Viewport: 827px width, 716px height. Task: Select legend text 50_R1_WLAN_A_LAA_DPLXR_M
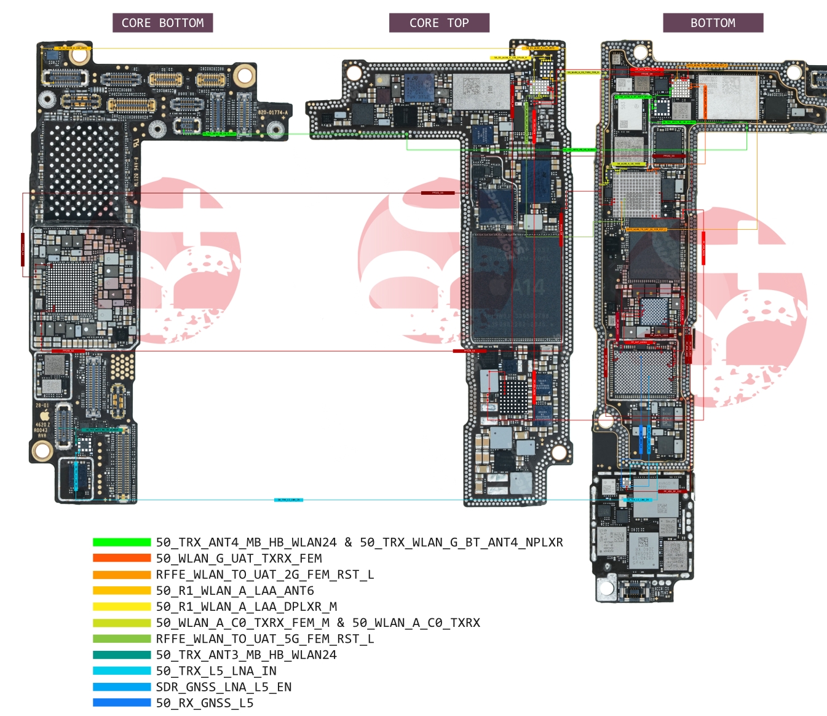click(247, 607)
